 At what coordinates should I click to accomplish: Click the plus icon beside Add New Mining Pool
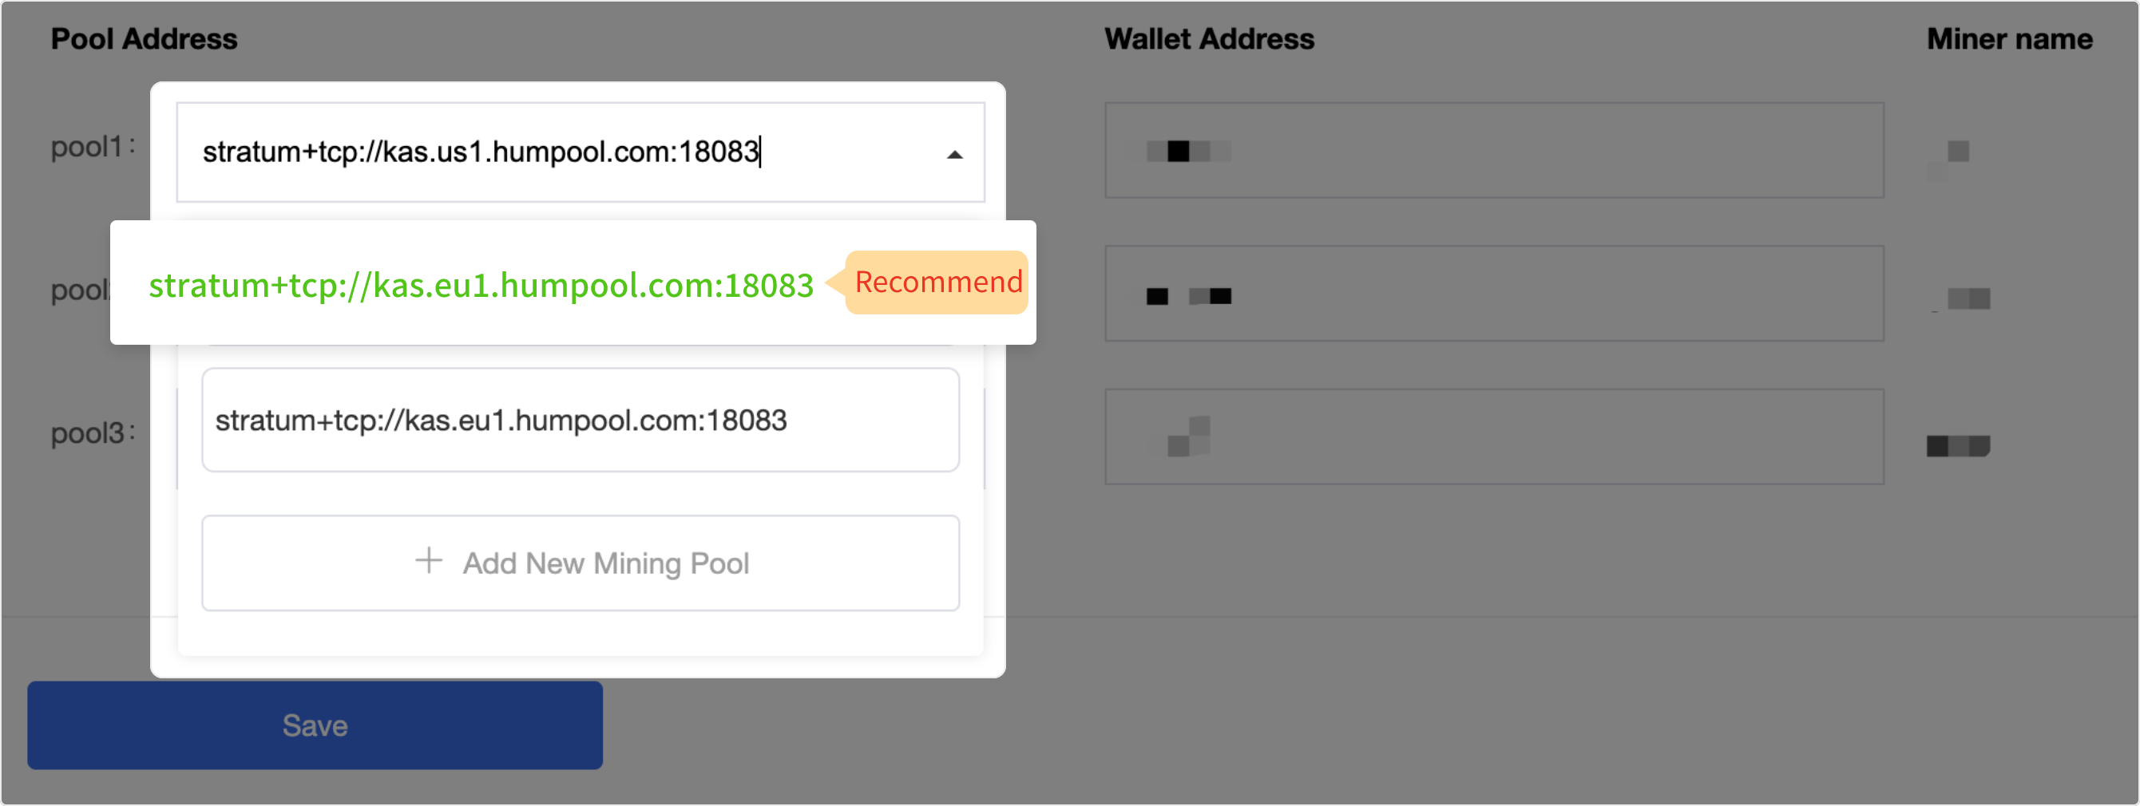click(x=429, y=560)
